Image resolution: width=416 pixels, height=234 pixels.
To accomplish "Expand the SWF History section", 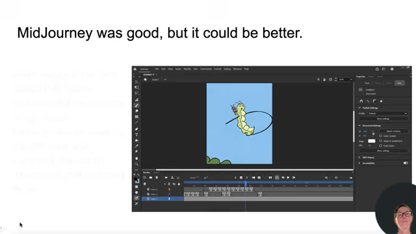I will click(359, 157).
